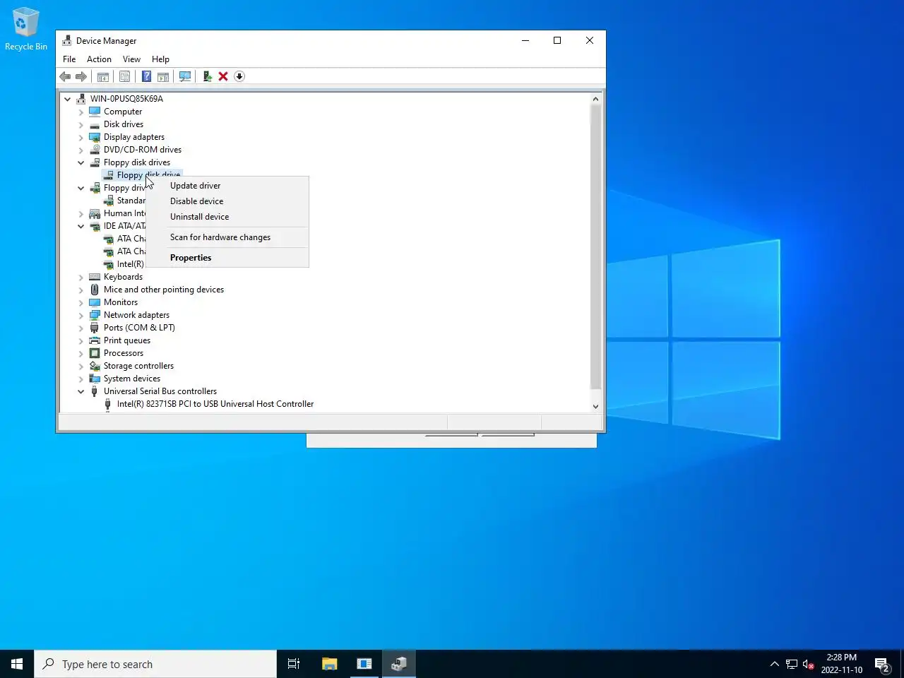Toggle the Show/Hide Console Tree toolbar icon

click(103, 76)
